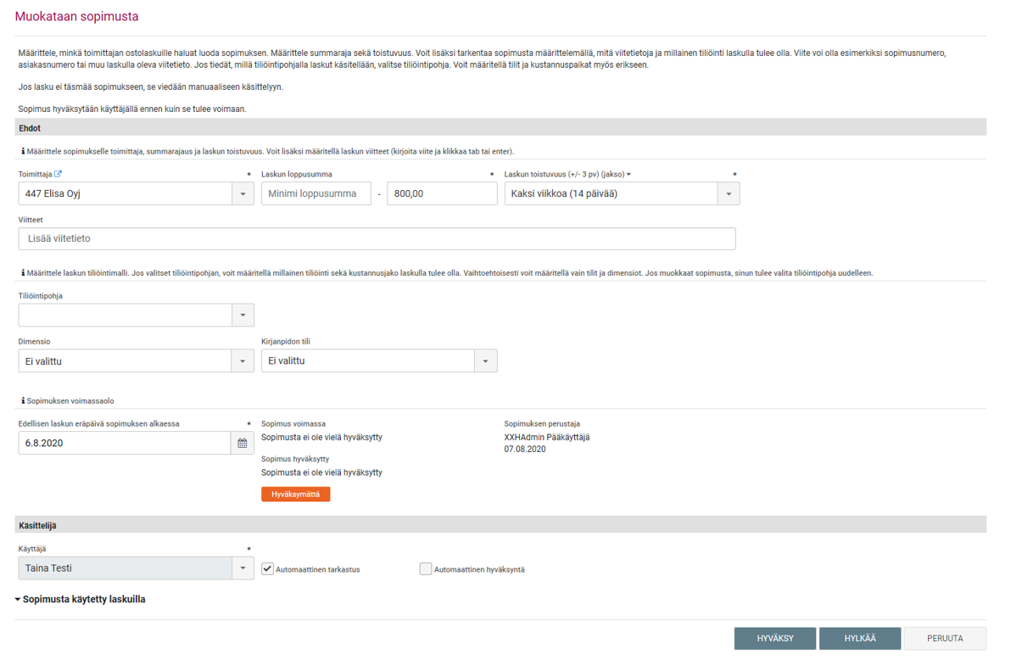Open the calendar date picker icon

[x=243, y=443]
